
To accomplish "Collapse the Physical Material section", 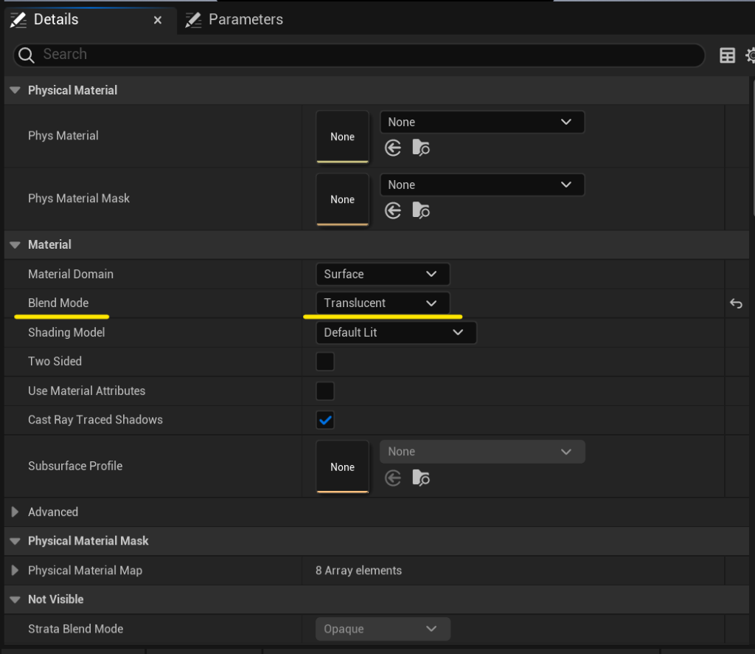I will [x=15, y=90].
